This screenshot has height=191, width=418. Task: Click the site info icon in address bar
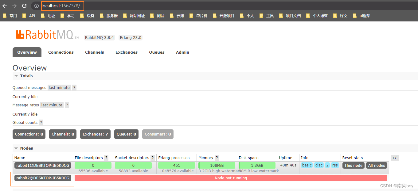37,6
